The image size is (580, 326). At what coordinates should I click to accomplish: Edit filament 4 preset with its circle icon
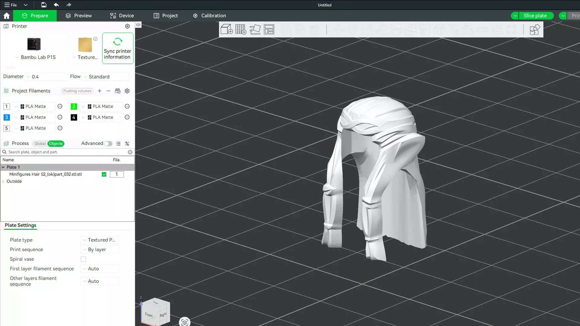tap(127, 117)
